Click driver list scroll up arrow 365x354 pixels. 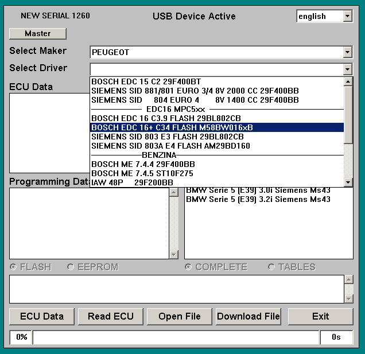[348, 81]
